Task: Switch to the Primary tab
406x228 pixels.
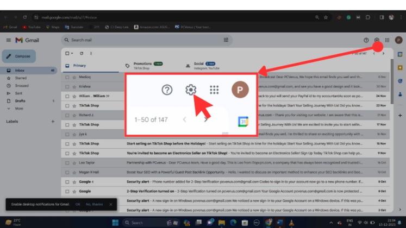Action: coord(90,66)
